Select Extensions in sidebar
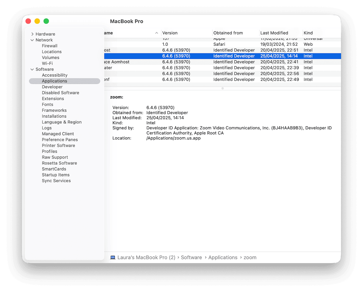 click(53, 99)
